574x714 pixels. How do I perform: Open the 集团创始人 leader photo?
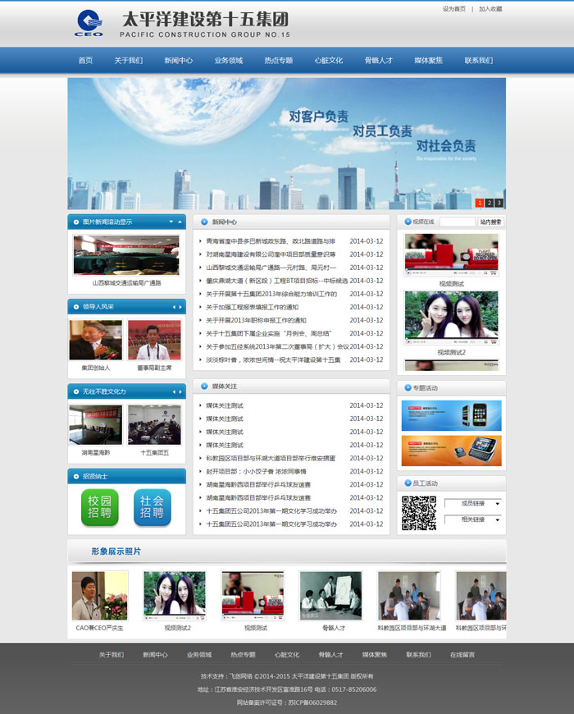tap(96, 340)
